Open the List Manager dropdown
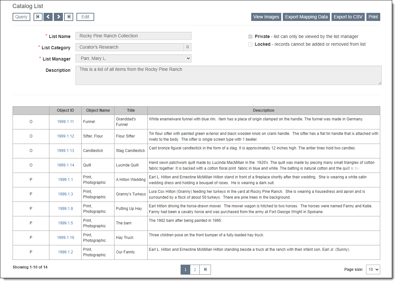 (133, 58)
